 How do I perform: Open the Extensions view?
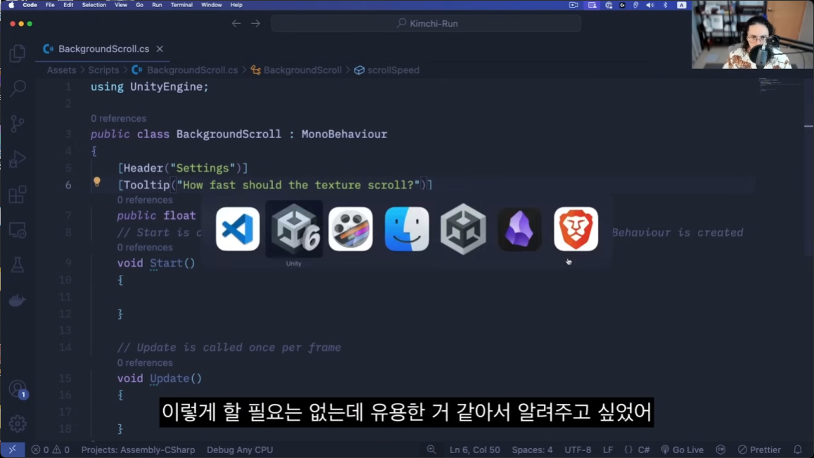coord(17,195)
